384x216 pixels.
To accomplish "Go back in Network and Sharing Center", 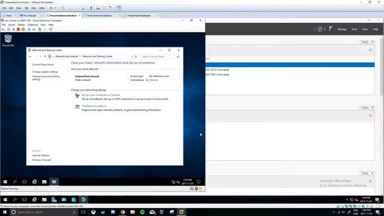I will pos(30,56).
